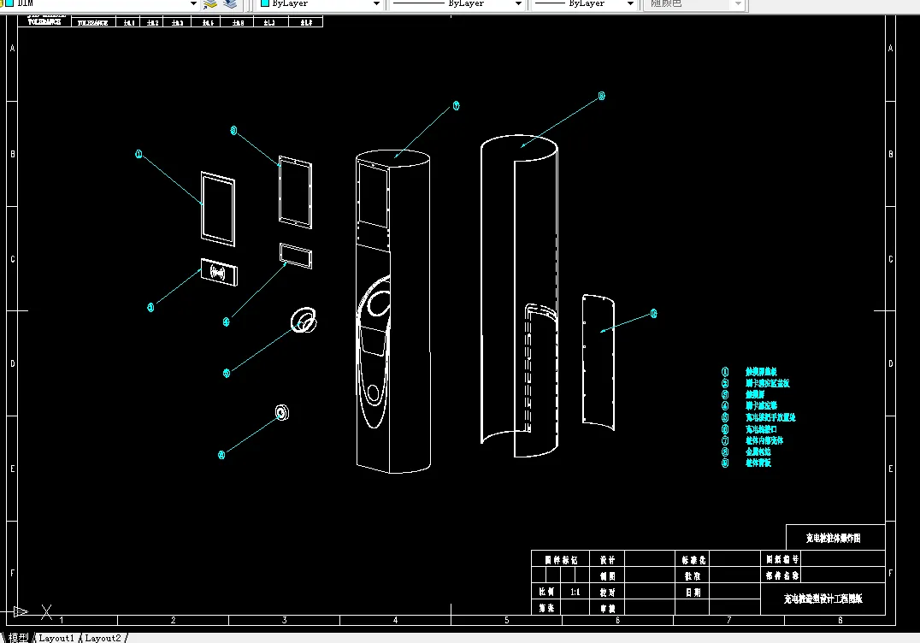This screenshot has height=643, width=920.
Task: Expand the ByLayer color control dropdown arrow
Action: click(376, 3)
